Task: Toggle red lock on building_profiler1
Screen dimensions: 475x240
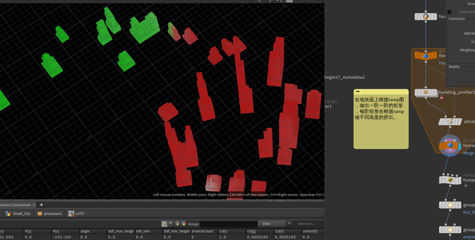Action: (442, 97)
